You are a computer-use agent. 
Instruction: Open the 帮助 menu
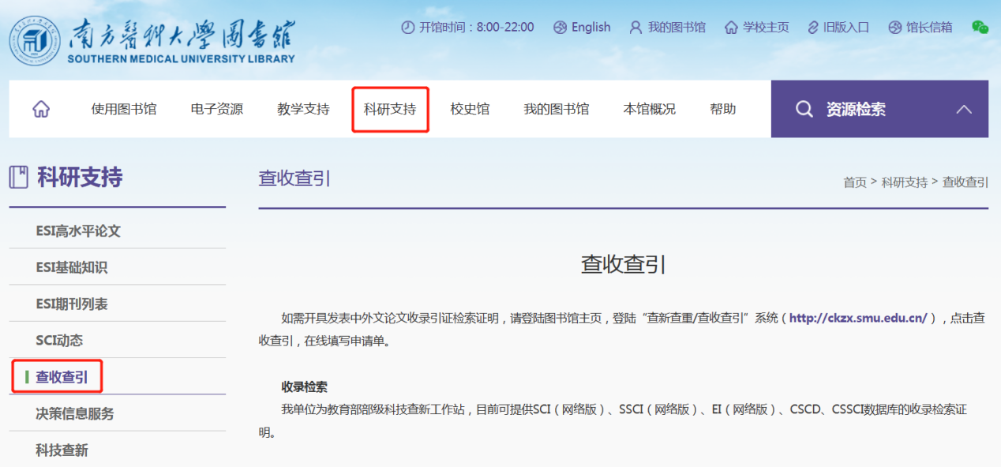coord(723,110)
